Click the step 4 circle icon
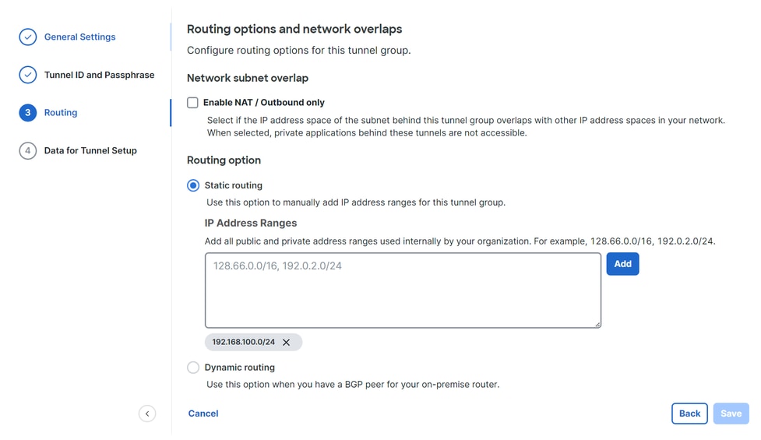This screenshot has width=761, height=440. click(x=28, y=150)
